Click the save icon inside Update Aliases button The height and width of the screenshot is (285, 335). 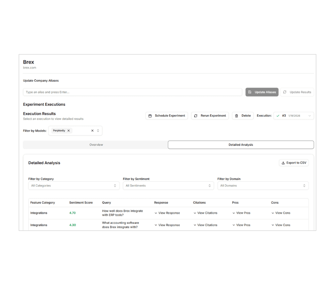point(250,92)
